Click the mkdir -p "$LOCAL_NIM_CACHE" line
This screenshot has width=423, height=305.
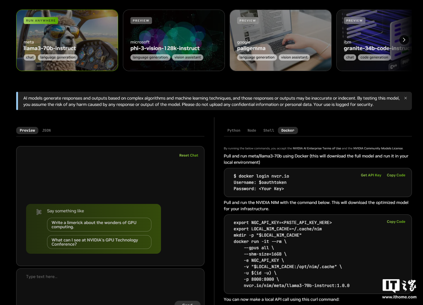(x=268, y=235)
